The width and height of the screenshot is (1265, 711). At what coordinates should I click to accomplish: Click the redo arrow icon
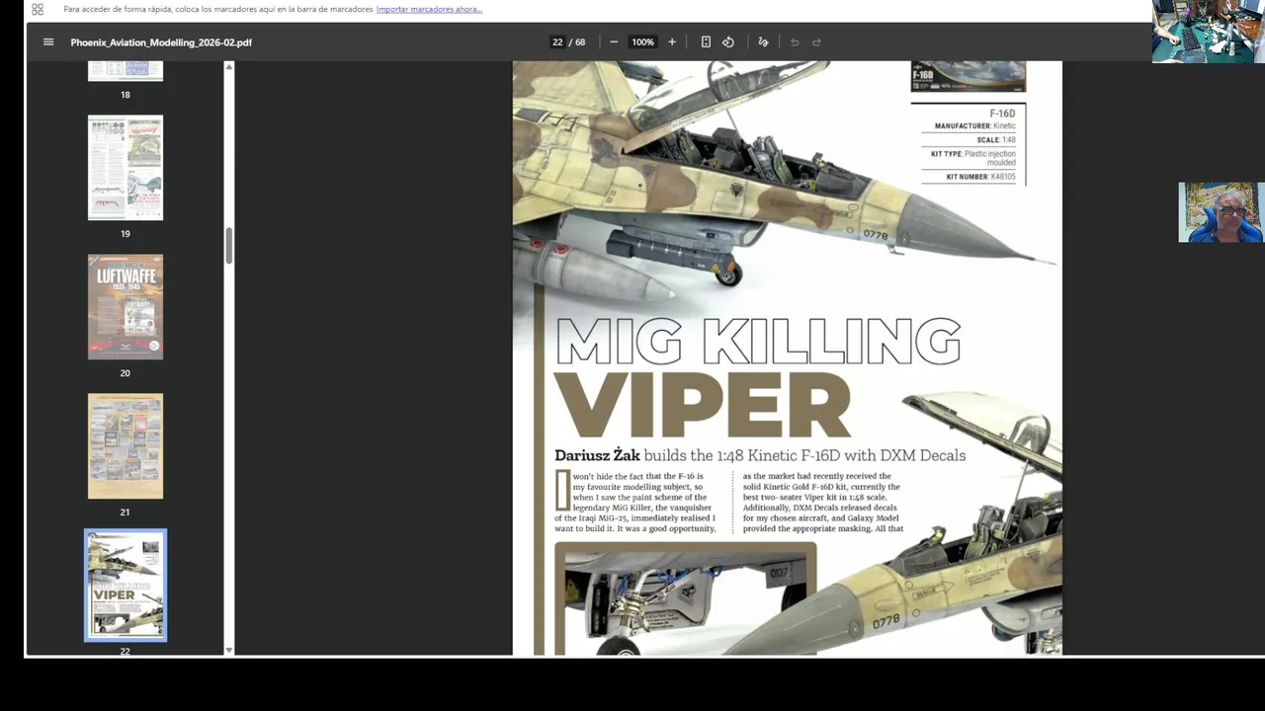tap(817, 42)
